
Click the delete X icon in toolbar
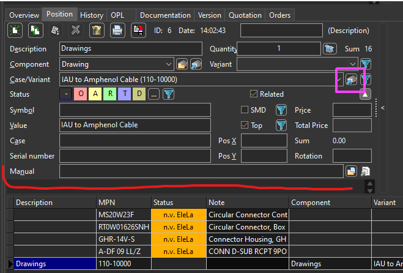(75, 30)
